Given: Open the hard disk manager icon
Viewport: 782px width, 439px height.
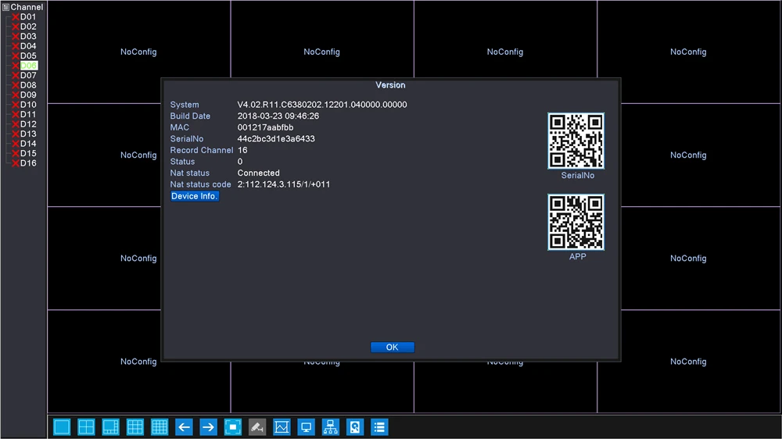Looking at the screenshot, I should (355, 427).
